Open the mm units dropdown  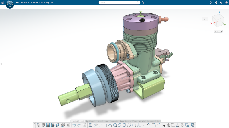(x=218, y=31)
